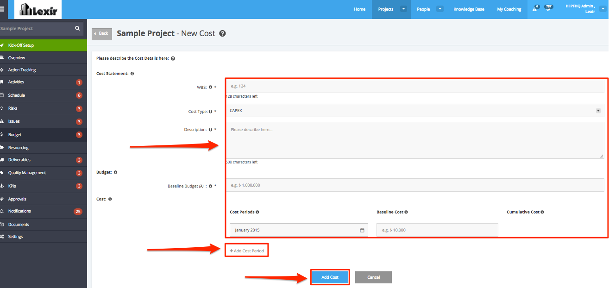Go to Home in top navigation
This screenshot has width=609, height=288.
click(x=359, y=9)
